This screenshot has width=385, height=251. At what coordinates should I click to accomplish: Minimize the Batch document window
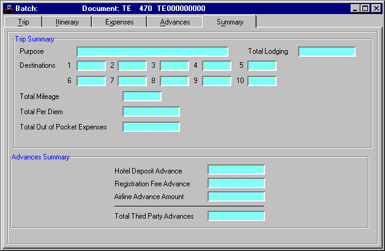(355, 9)
